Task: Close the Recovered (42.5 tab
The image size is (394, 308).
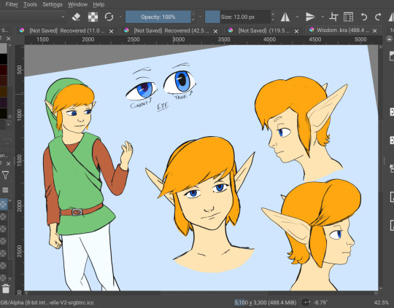Action: point(215,31)
